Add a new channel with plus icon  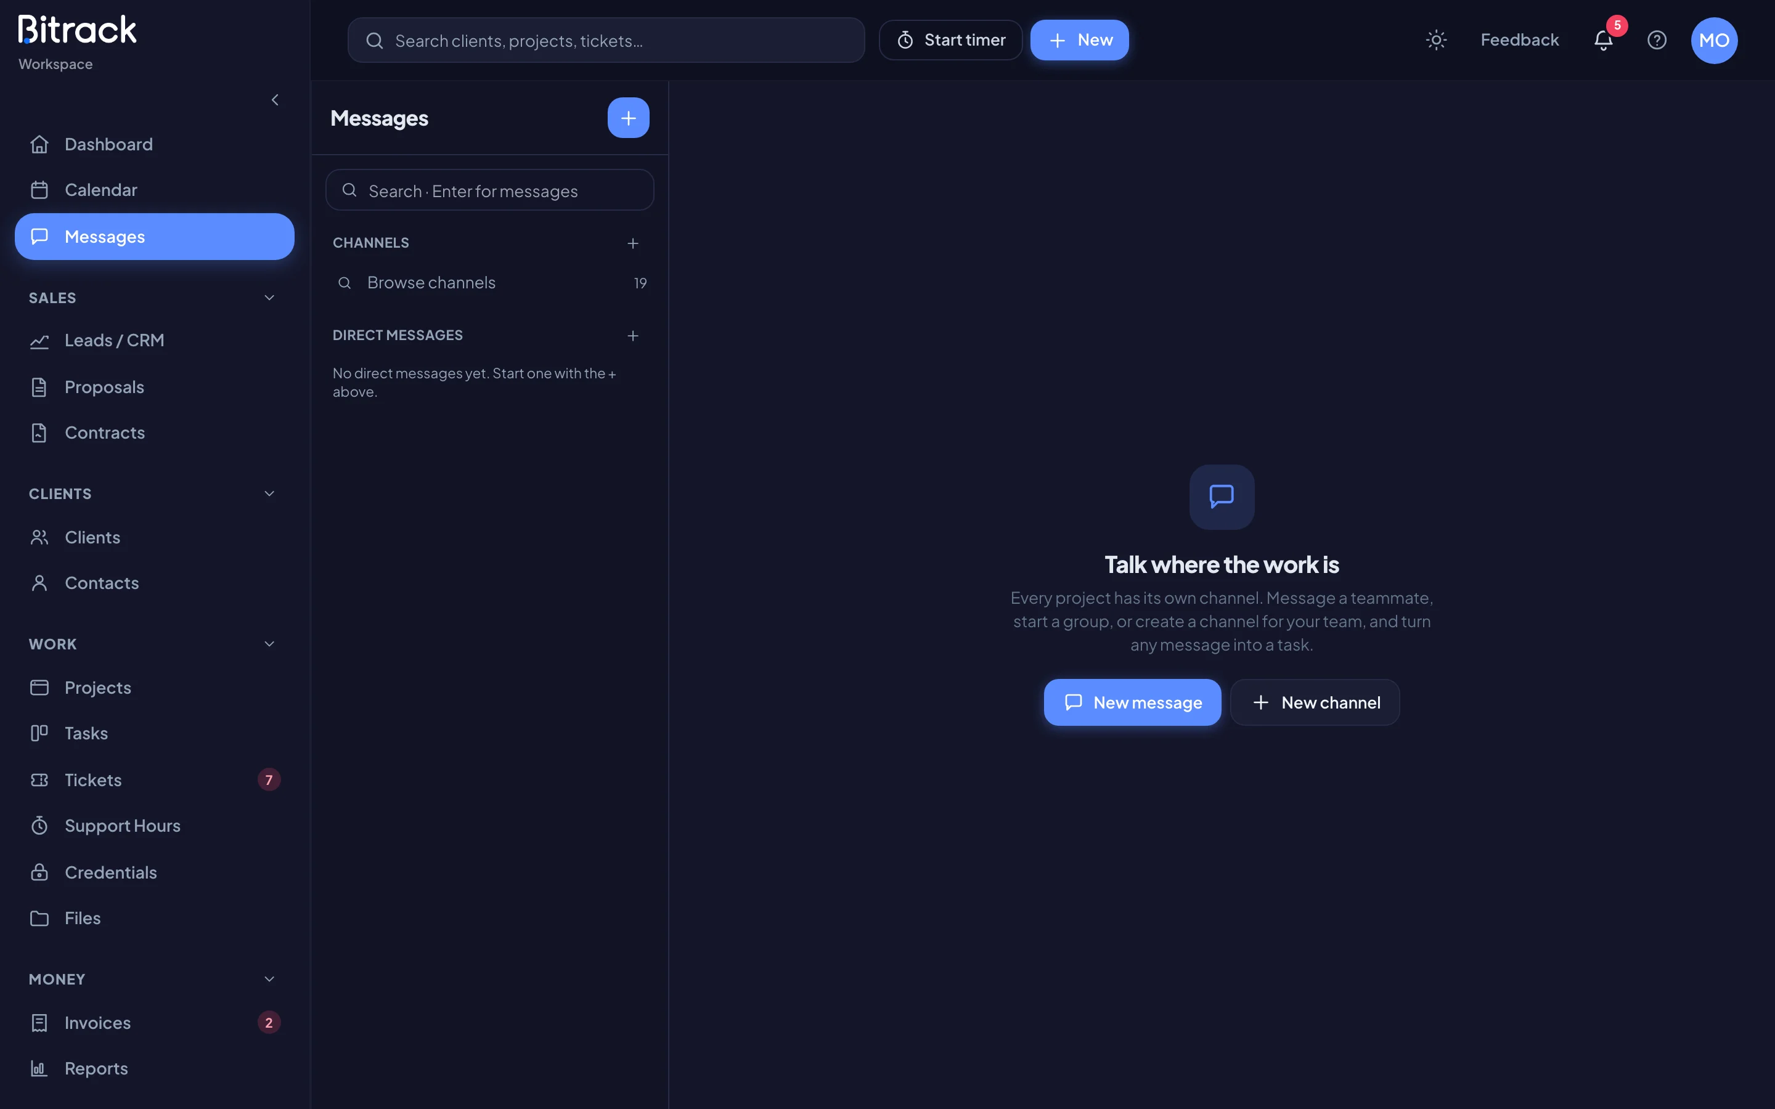pyautogui.click(x=633, y=243)
